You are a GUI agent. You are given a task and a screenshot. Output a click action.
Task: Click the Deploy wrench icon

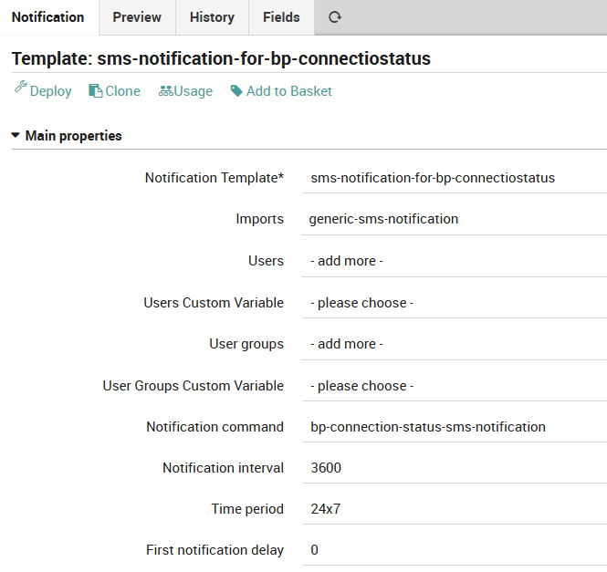coord(20,89)
